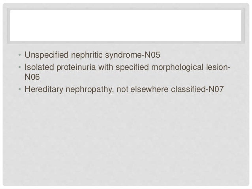This screenshot has height=189, width=252.
Task: Click the word Unspecified in first bullet
Action: click(x=47, y=55)
